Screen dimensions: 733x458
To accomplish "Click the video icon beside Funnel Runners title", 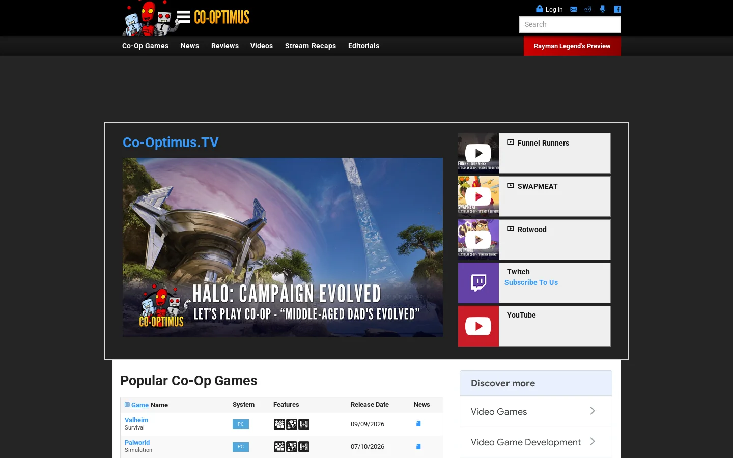I will pos(511,142).
